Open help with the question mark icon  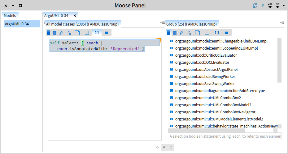click(263, 6)
